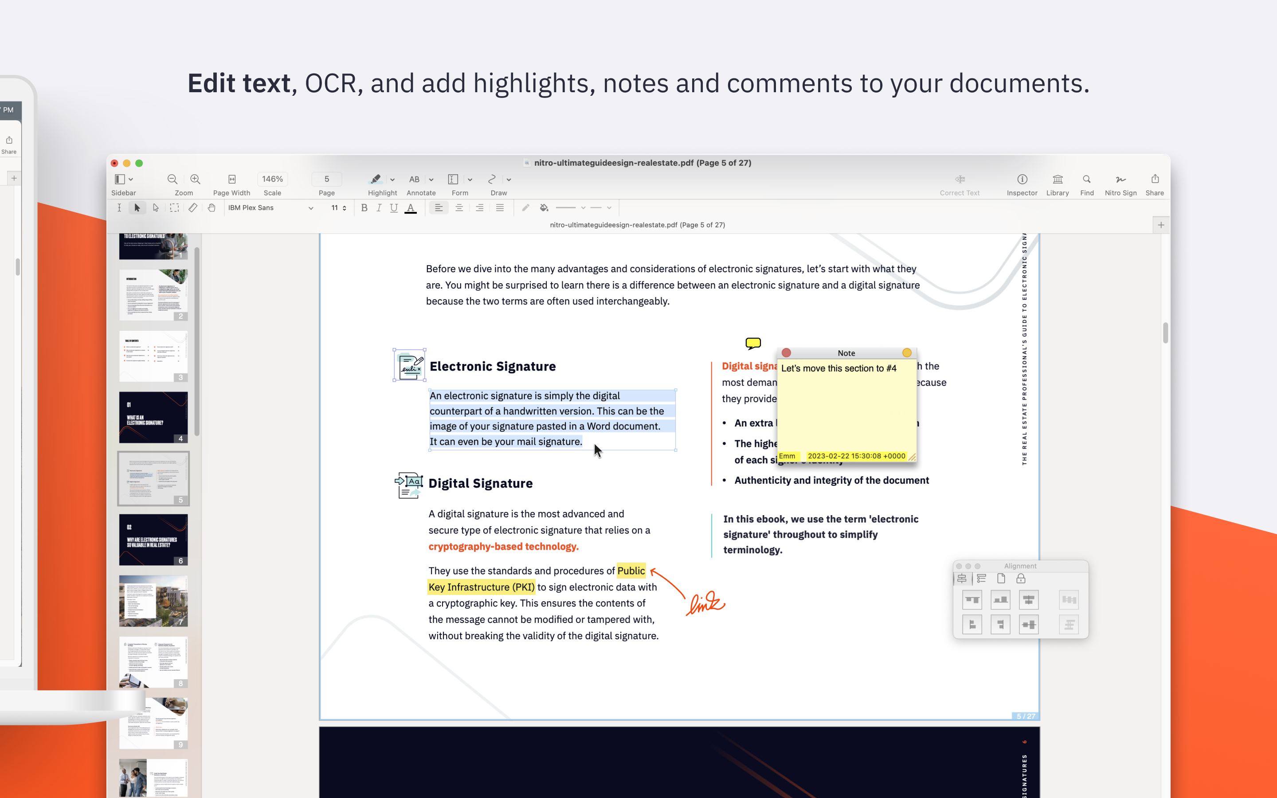Screen dimensions: 1277x798
Task: Open page 7 thumbnail in sidebar
Action: [x=153, y=601]
